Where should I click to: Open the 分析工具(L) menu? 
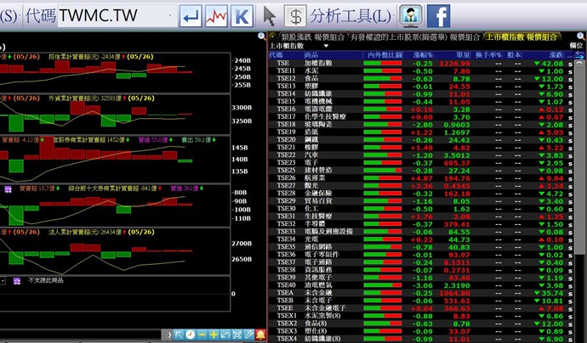350,16
